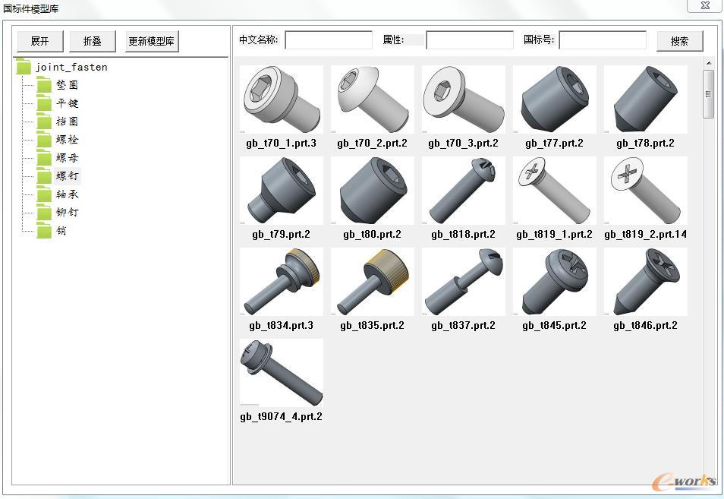Select the 螺栓 folder in tree
The image size is (724, 499).
tap(67, 140)
